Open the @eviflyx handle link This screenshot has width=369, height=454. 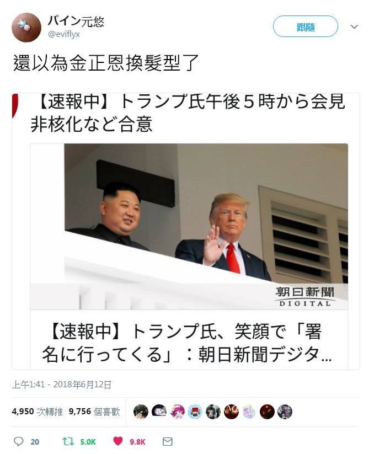tap(63, 34)
